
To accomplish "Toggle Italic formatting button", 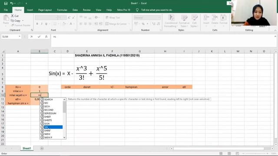I will (x=42, y=24).
